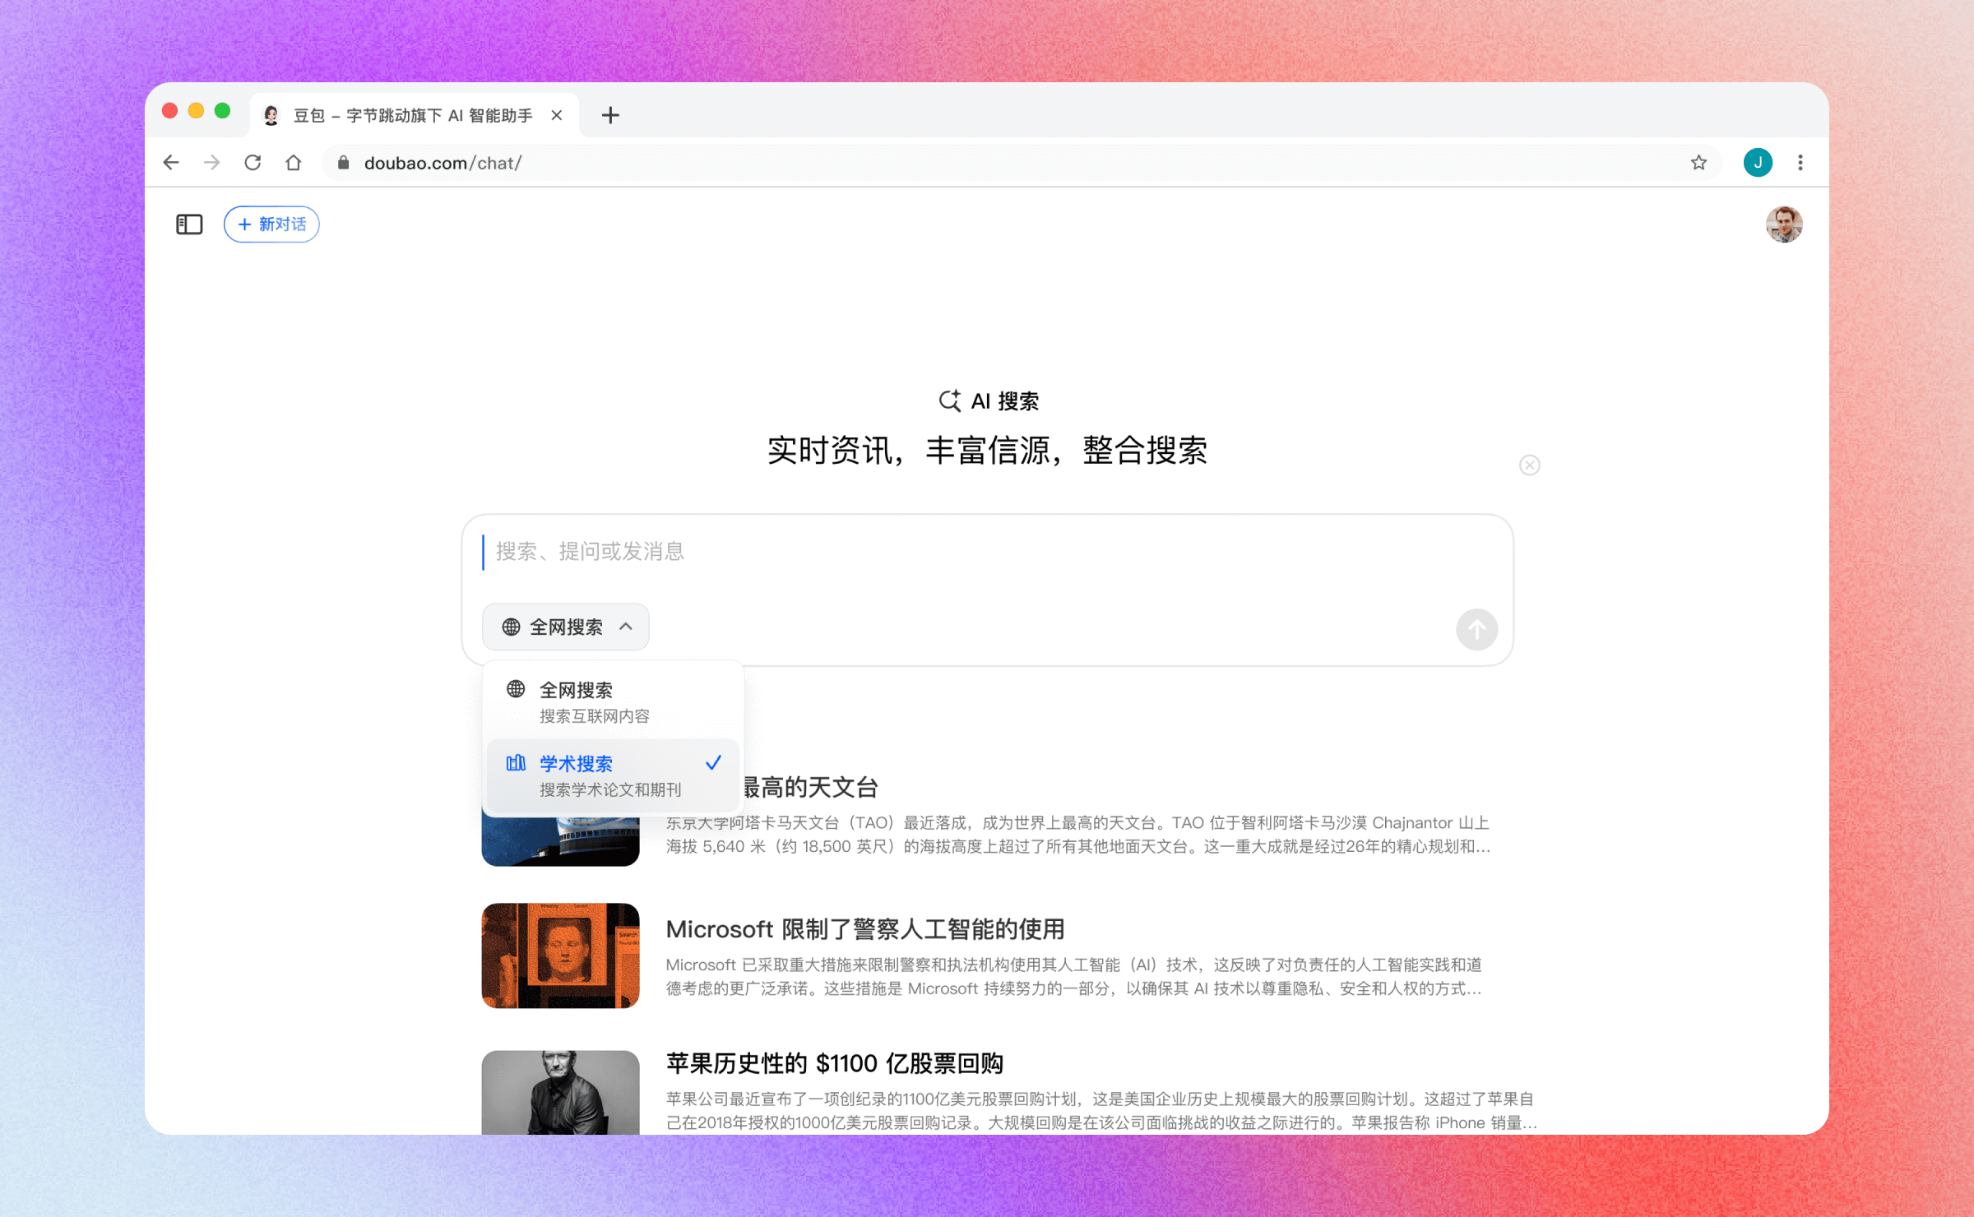The width and height of the screenshot is (1974, 1217).
Task: Start a new chat with 新对话
Action: click(x=271, y=224)
